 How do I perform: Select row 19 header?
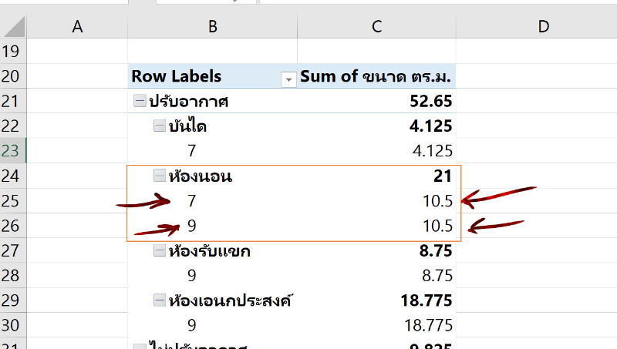pyautogui.click(x=14, y=52)
